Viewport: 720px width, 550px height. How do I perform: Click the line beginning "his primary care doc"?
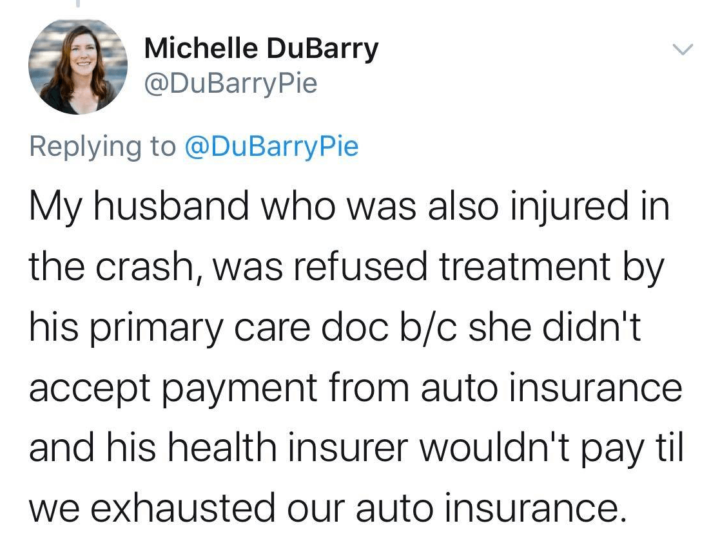pos(335,329)
